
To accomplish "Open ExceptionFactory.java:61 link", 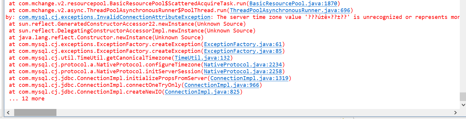I will coord(243,44).
